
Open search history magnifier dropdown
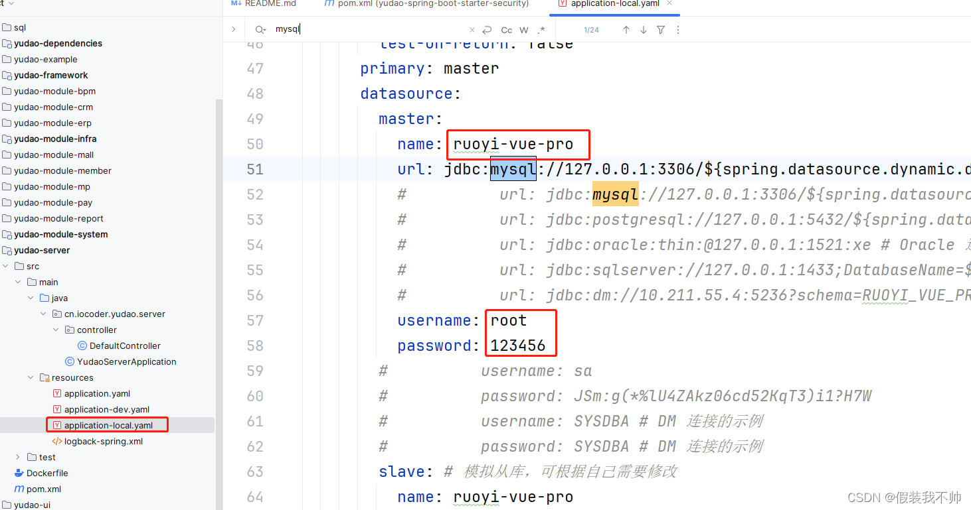point(260,30)
